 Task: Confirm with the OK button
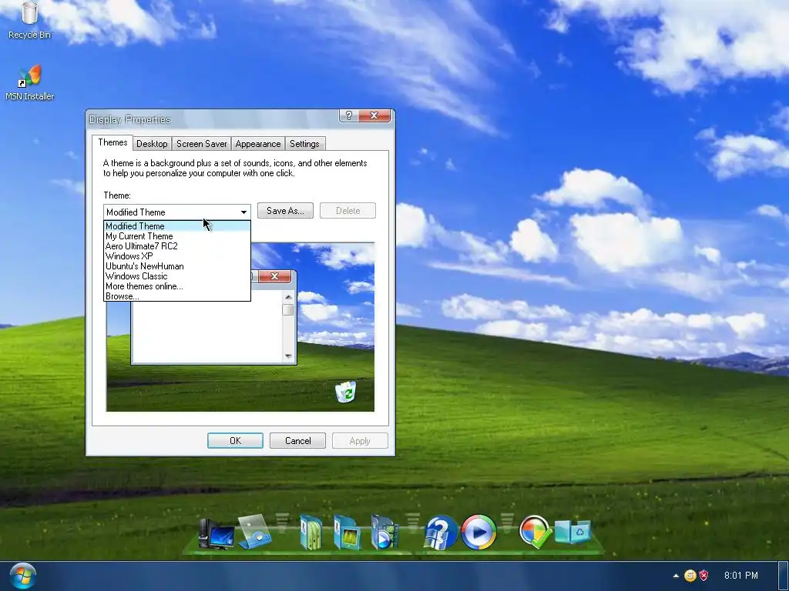(x=235, y=441)
